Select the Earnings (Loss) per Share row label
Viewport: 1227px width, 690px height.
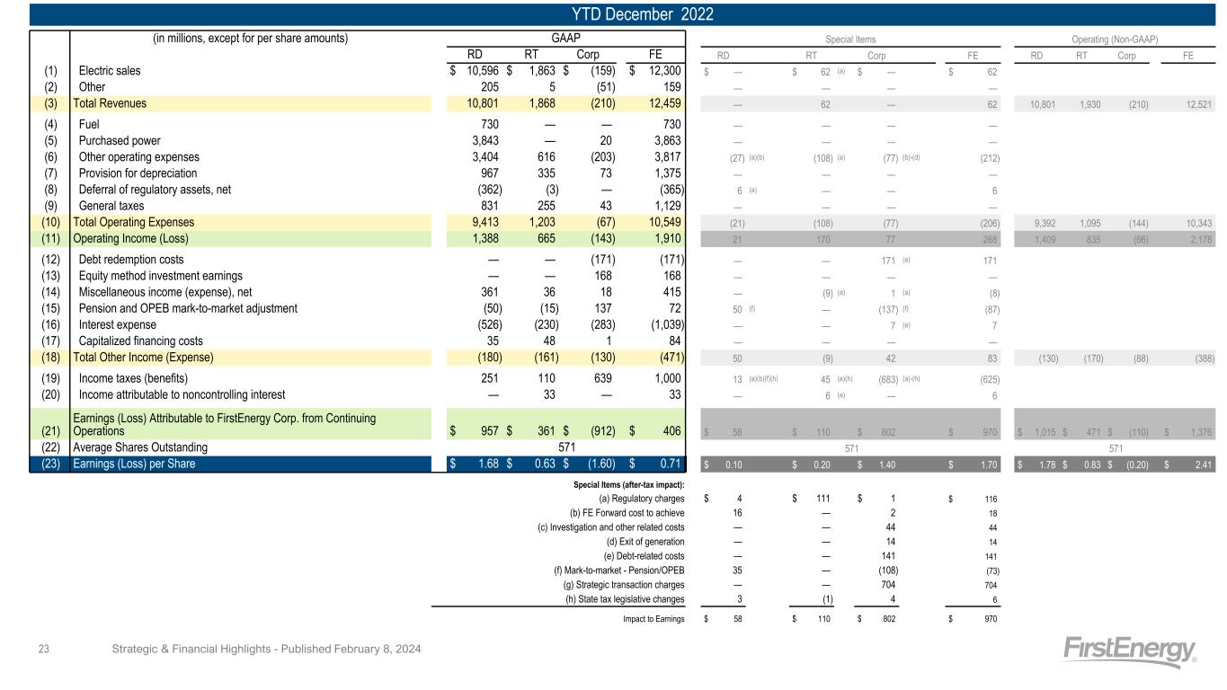133,464
